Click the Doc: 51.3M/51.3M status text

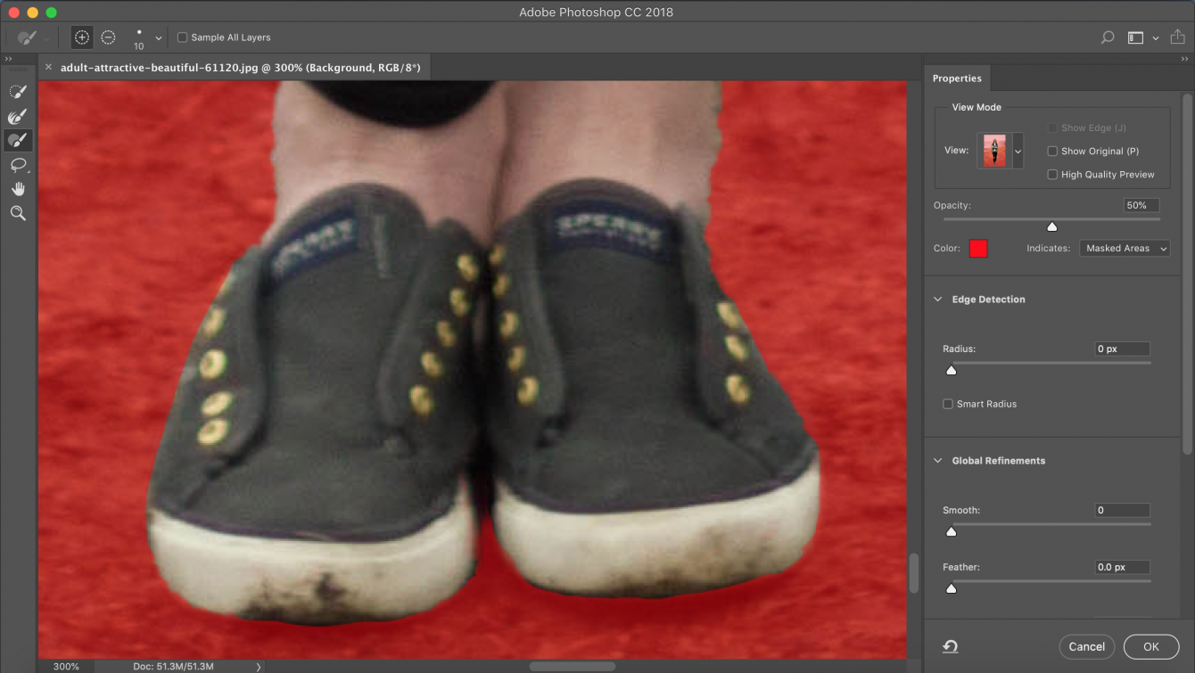[172, 666]
